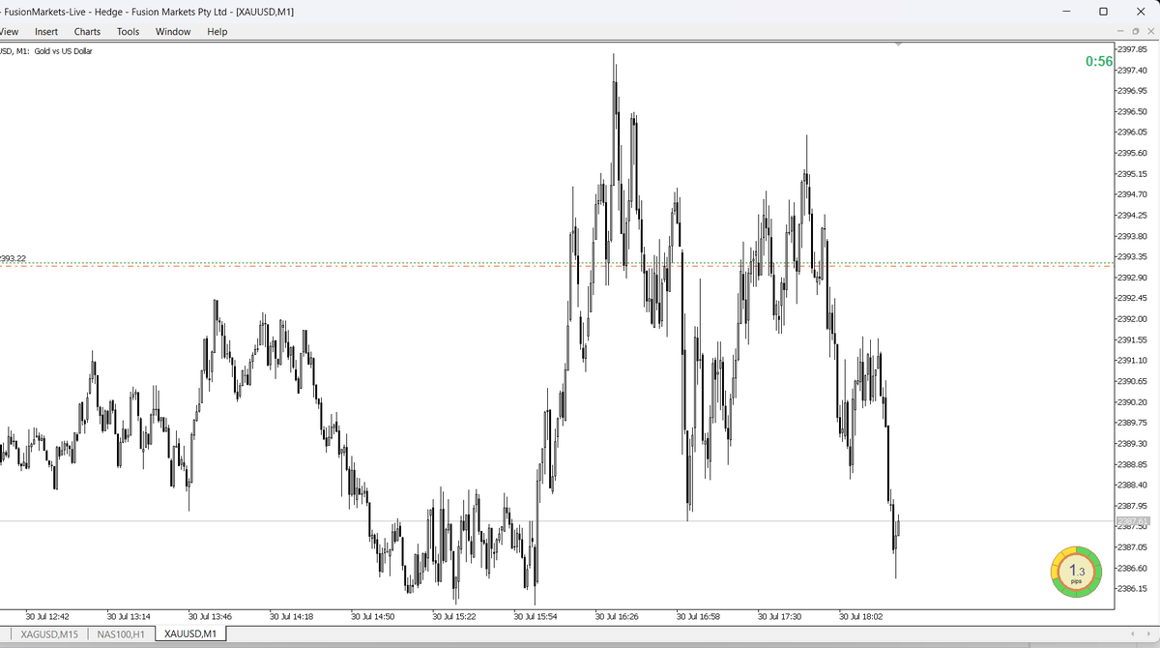Click the 2388.85 price scale label
The height and width of the screenshot is (648, 1160).
[1133, 464]
